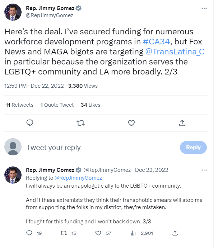The image size is (218, 247).
Task: Open Rep. Jimmy Gomez profile photo at top
Action: (x=13, y=12)
